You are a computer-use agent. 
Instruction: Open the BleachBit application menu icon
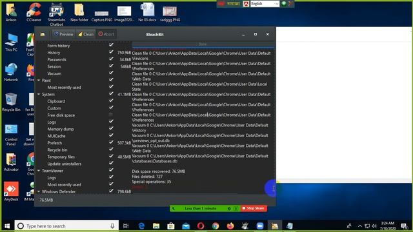click(x=43, y=34)
